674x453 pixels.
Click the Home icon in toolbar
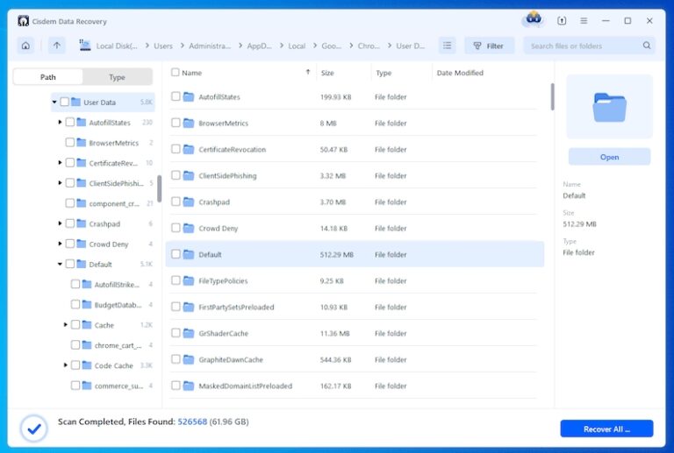pos(25,46)
